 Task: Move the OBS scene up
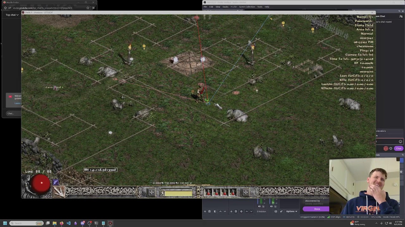220,211
